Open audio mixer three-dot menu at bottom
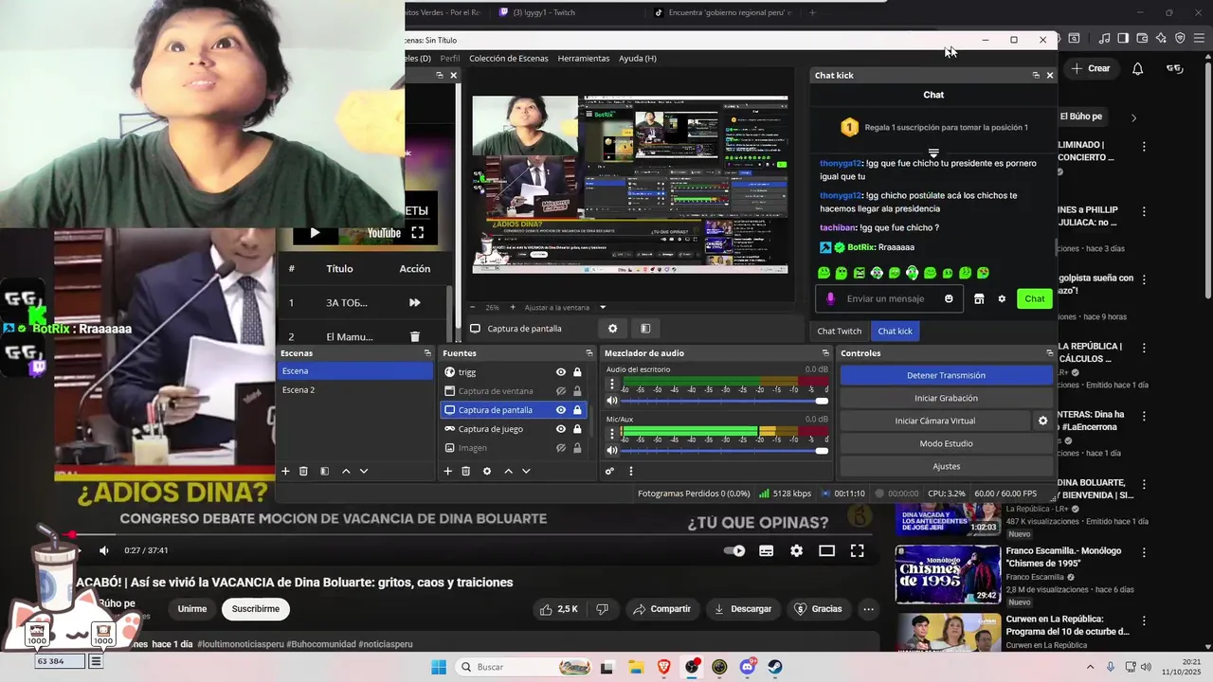1213x682 pixels. pos(631,471)
